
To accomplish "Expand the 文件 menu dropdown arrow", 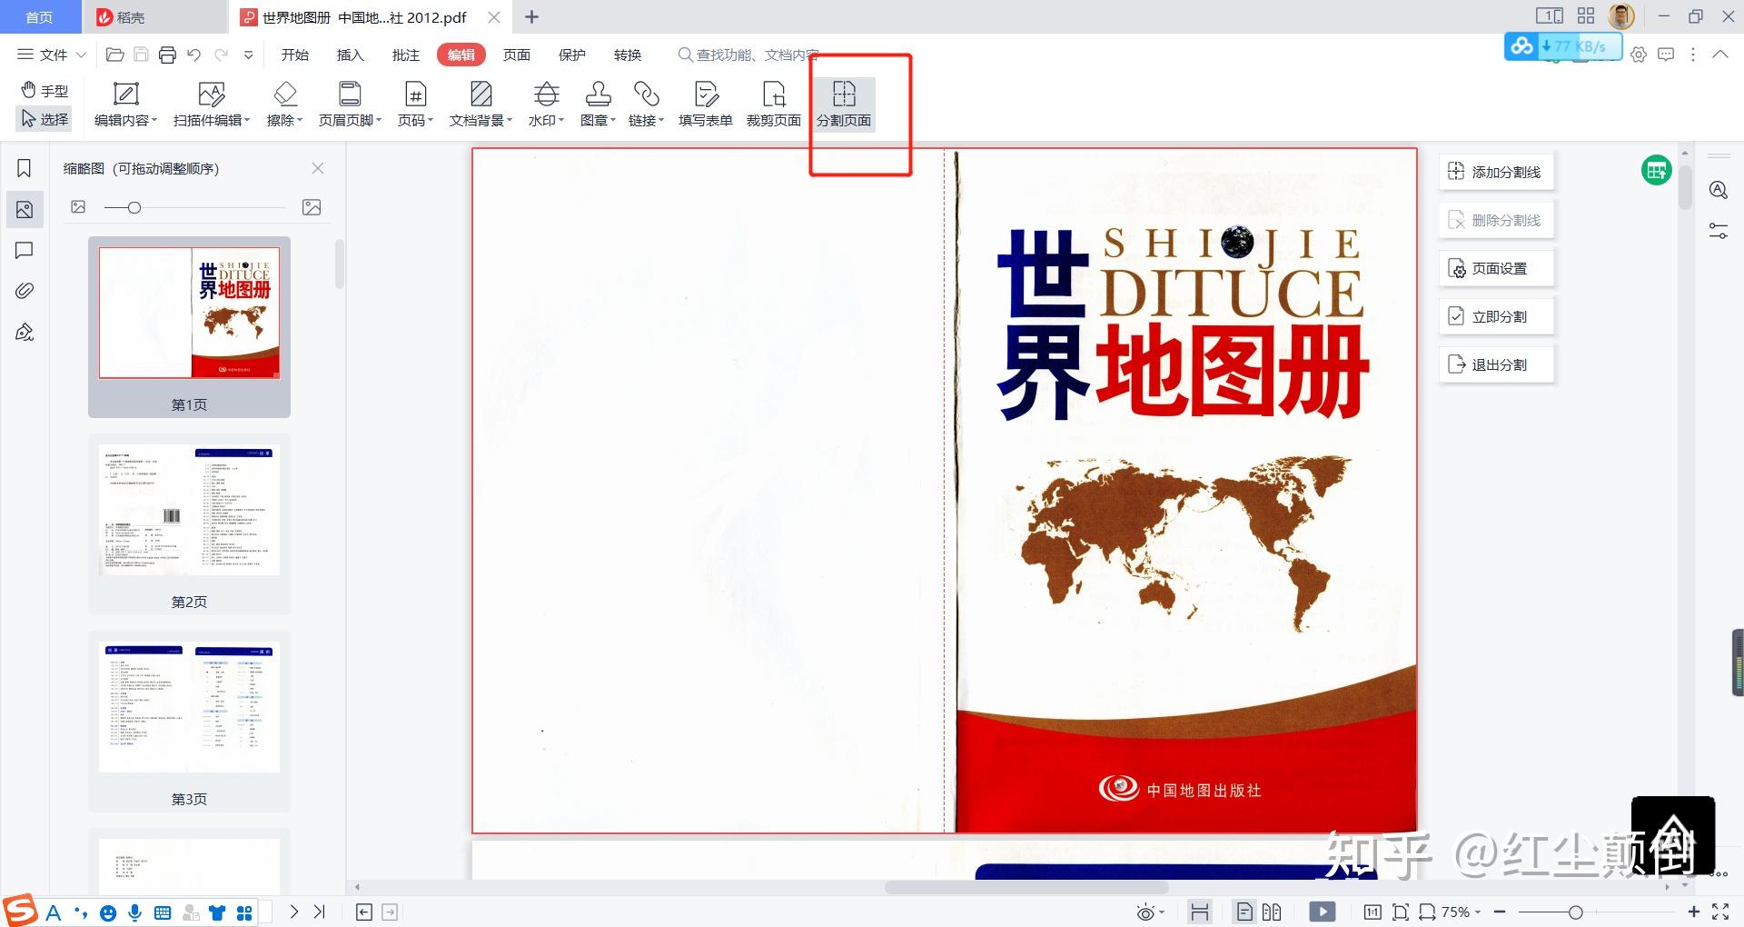I will point(81,55).
